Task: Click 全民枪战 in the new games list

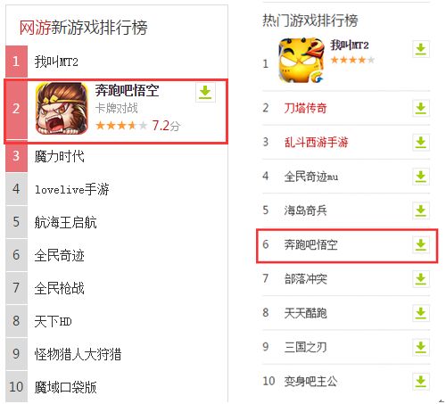Action: click(x=60, y=288)
